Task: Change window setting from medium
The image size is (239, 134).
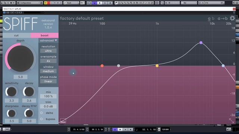Action: pos(48,71)
